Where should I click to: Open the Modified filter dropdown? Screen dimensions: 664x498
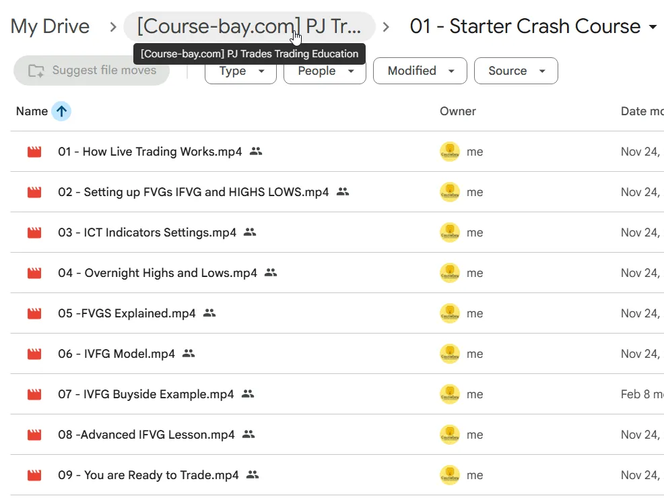pyautogui.click(x=420, y=71)
